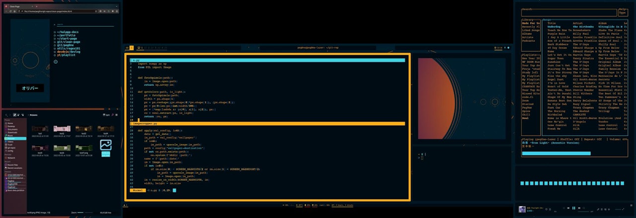Screen dimensions: 636x218
Task: Focus the n.py buffer header in editor
Action: 267,60
